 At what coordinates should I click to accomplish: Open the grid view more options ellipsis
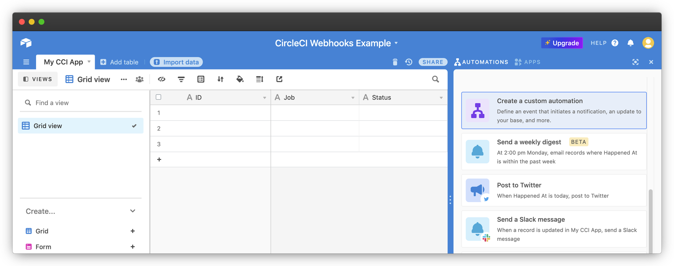tap(124, 79)
